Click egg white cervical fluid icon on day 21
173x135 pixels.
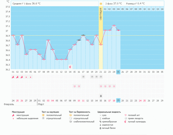click(x=101, y=96)
